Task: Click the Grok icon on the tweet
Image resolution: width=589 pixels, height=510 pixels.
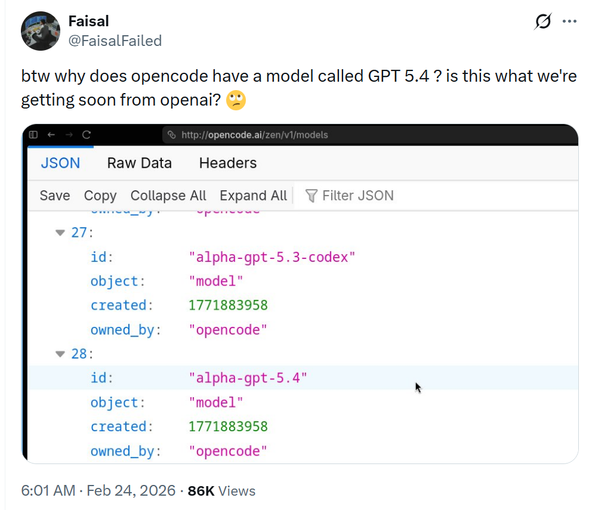Action: pos(542,22)
